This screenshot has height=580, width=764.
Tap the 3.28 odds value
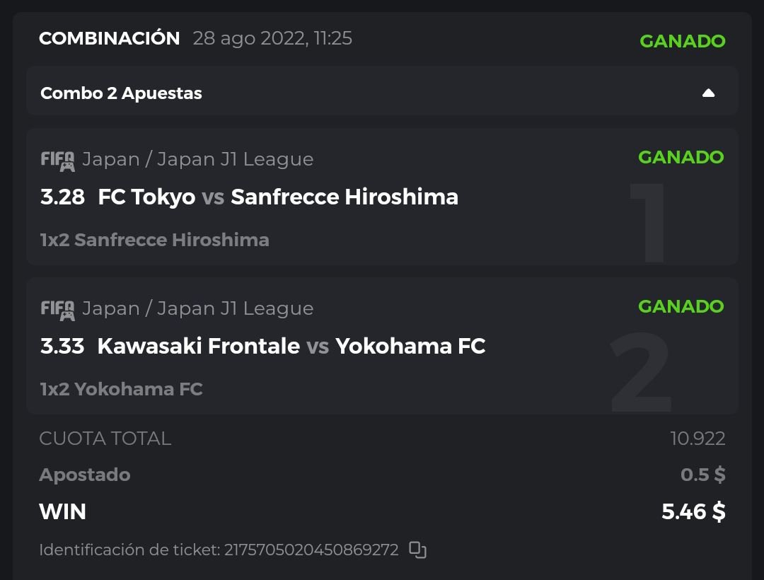62,197
